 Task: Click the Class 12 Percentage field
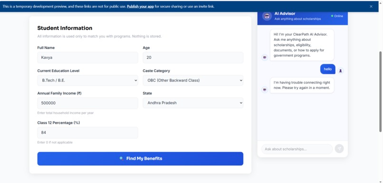87,133
